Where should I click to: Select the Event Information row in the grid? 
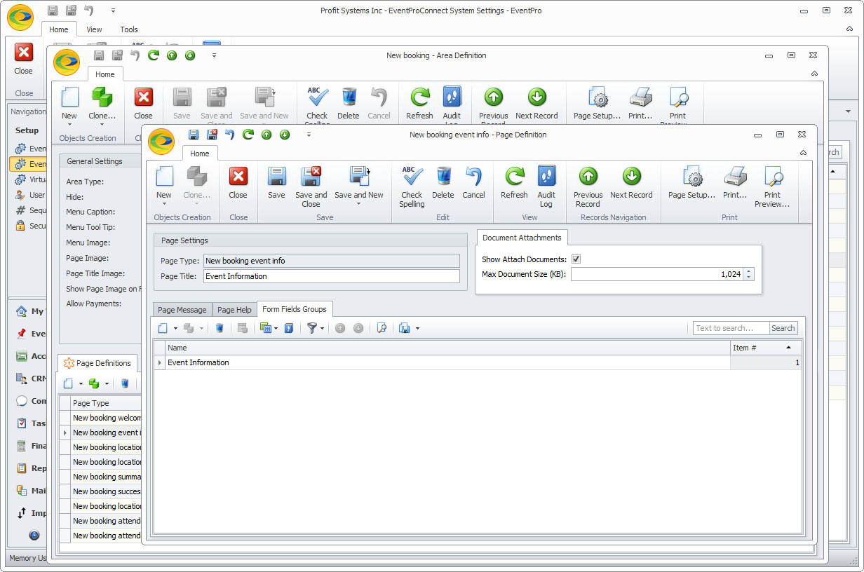(x=478, y=362)
